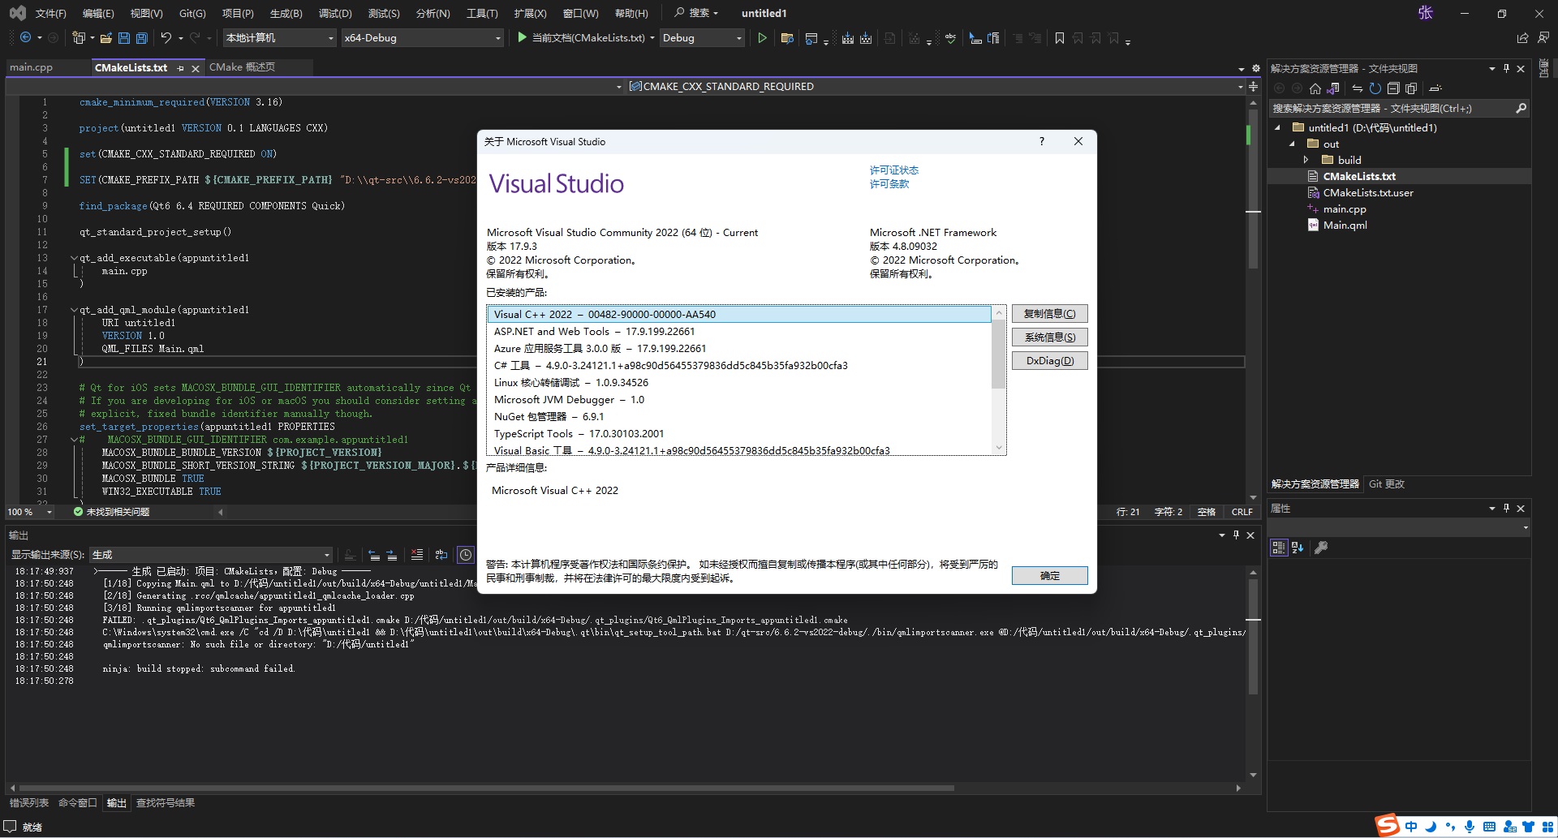Open the 许可条款 link
1558x838 pixels.
pyautogui.click(x=889, y=184)
